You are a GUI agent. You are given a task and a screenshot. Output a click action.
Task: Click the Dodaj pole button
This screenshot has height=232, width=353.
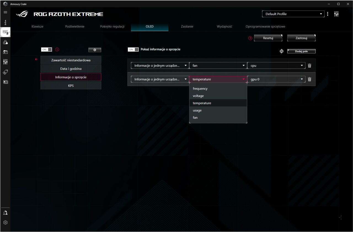click(301, 51)
